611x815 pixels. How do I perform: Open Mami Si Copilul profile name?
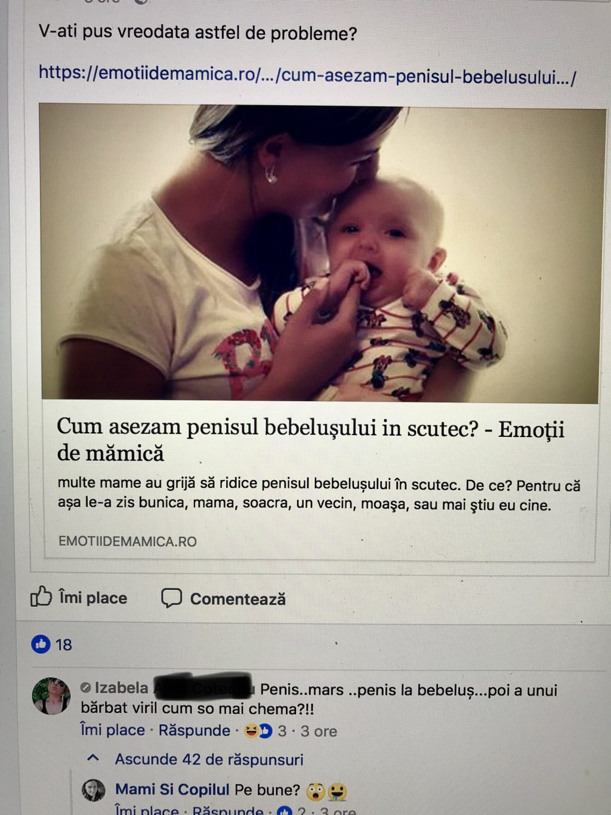172,789
